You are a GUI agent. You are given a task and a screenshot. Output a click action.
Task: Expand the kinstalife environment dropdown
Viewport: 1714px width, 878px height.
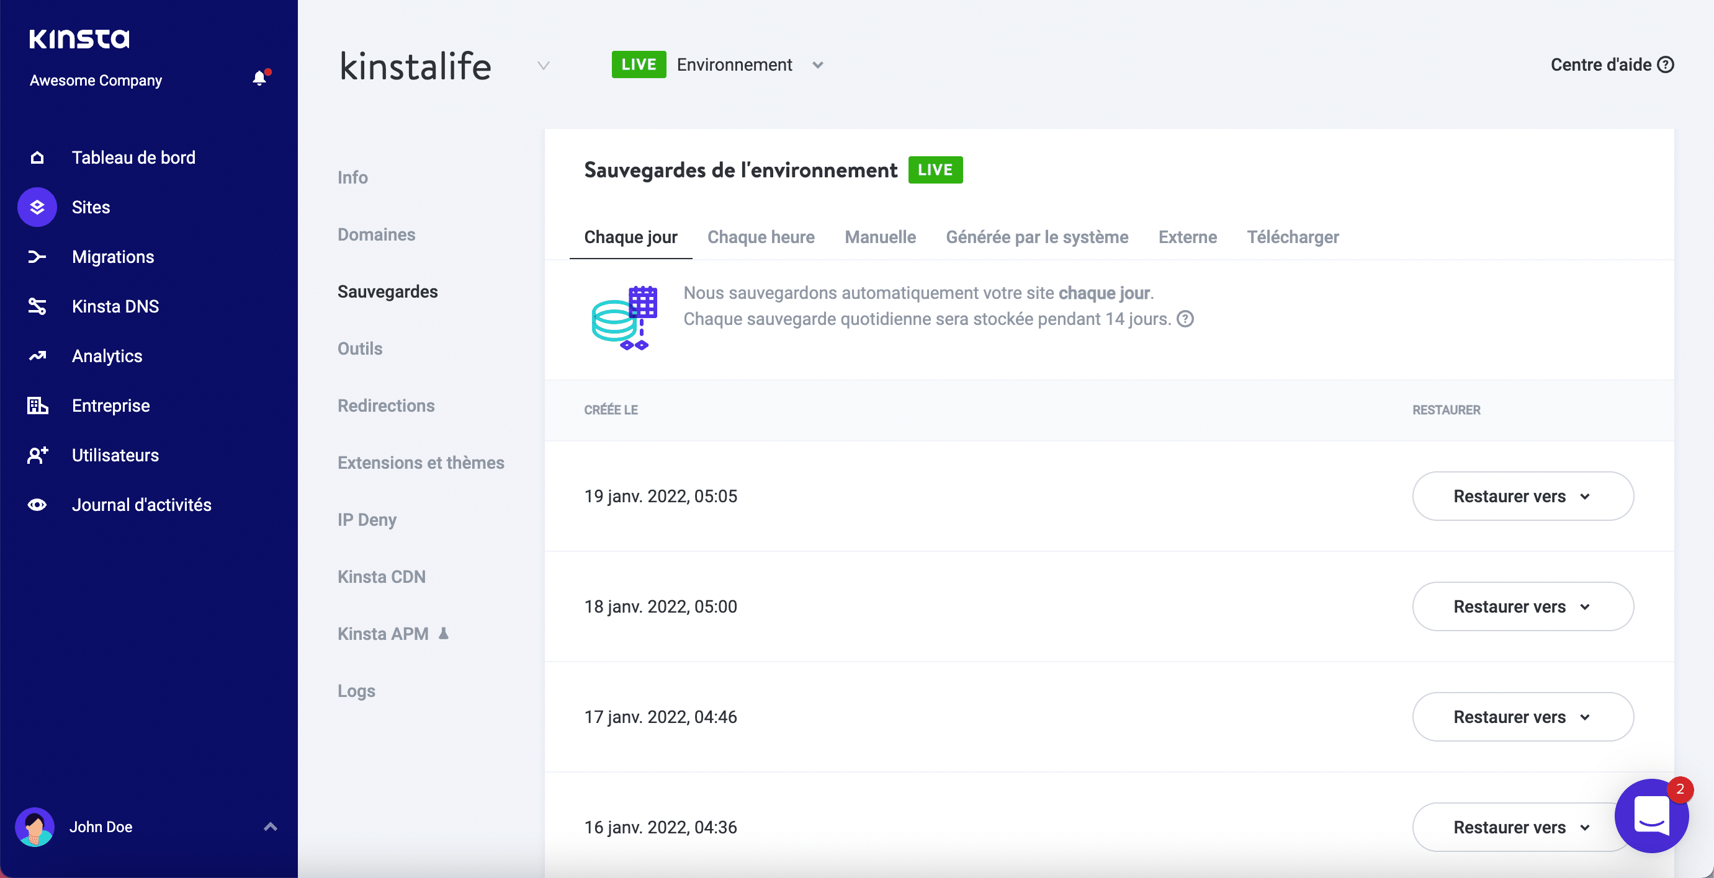click(818, 65)
